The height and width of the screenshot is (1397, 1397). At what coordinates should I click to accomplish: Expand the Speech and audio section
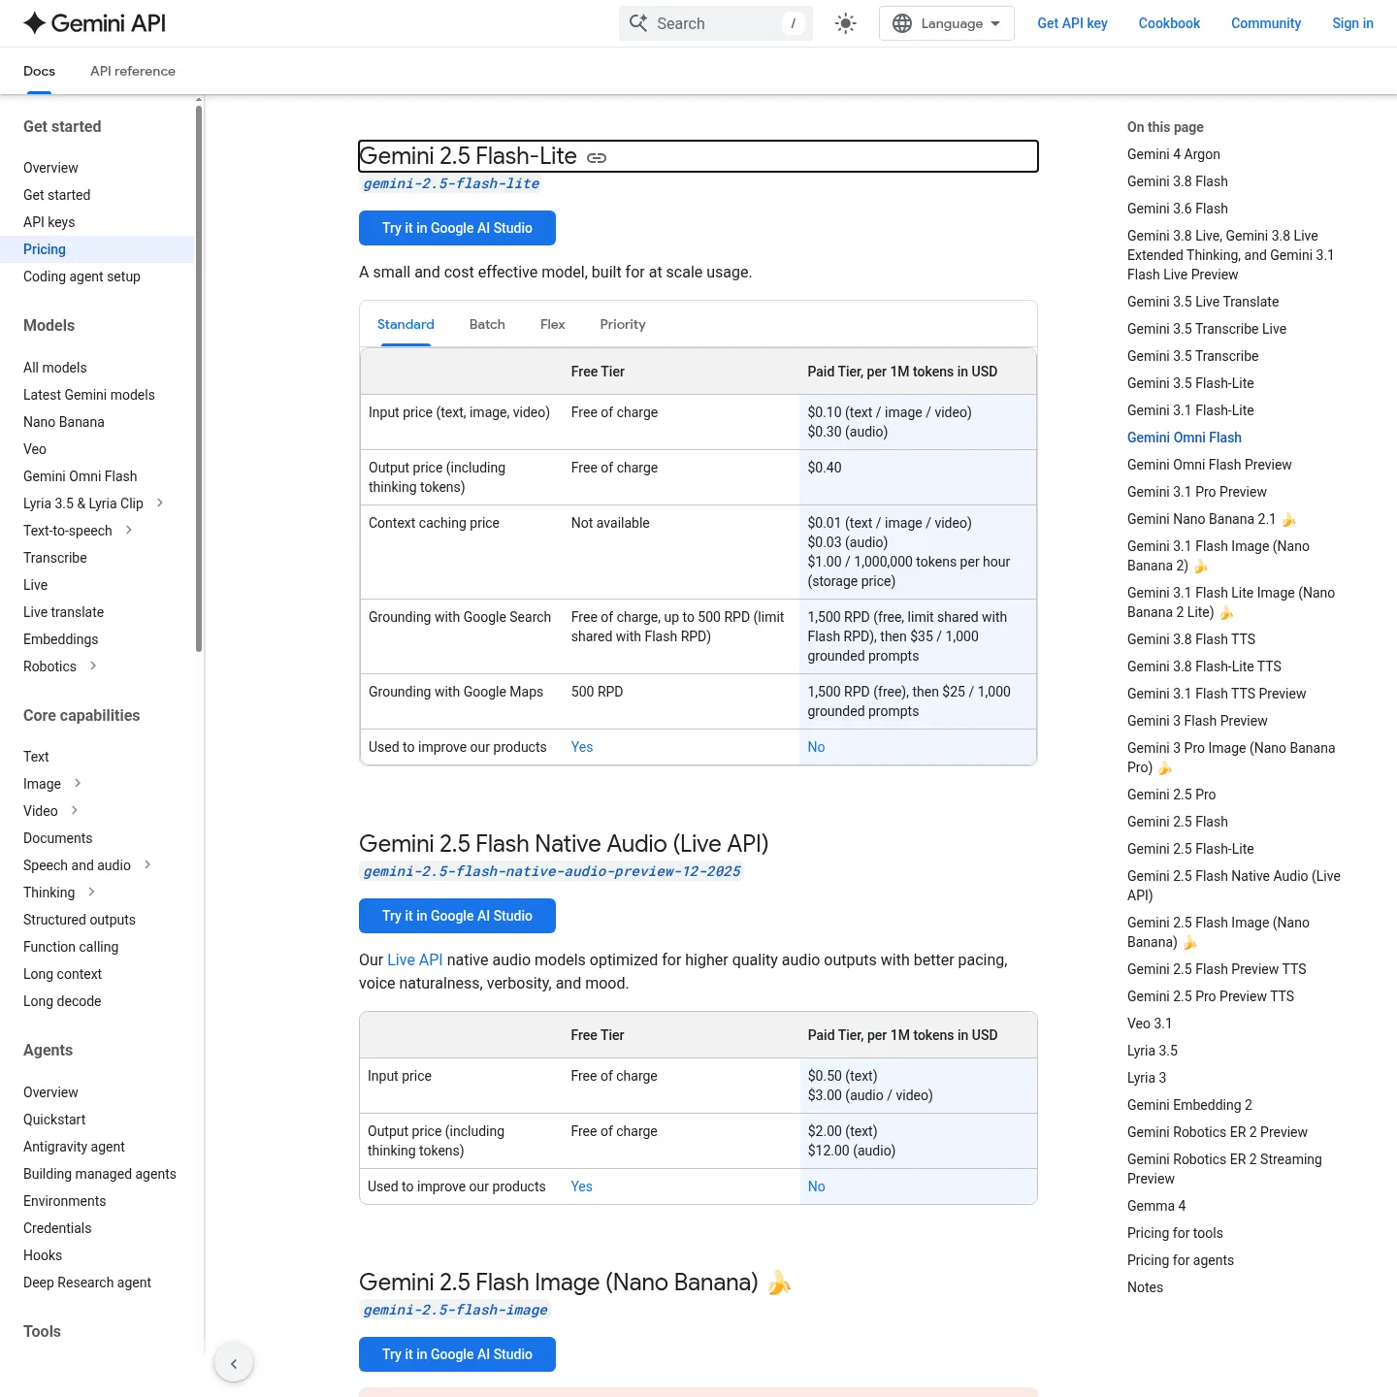click(147, 864)
